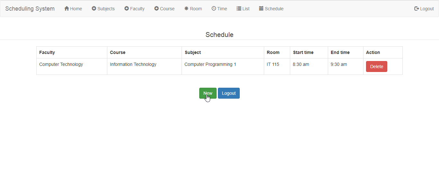Click the plus icon beside Faculty

127,9
